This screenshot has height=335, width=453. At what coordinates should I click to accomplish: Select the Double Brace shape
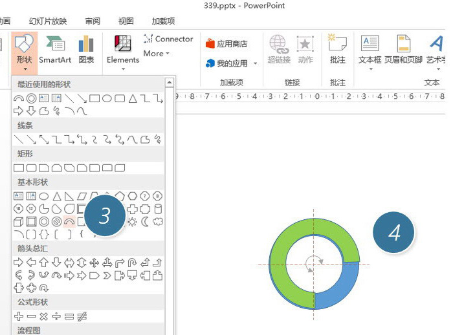(44, 235)
